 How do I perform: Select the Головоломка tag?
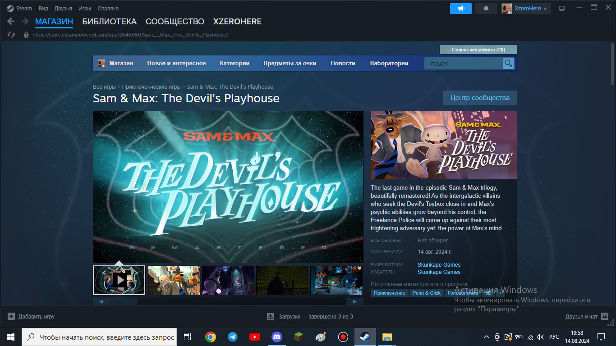click(463, 293)
